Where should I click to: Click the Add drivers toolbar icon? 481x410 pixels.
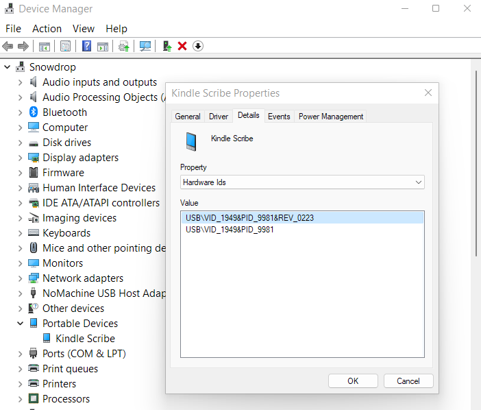(166, 46)
